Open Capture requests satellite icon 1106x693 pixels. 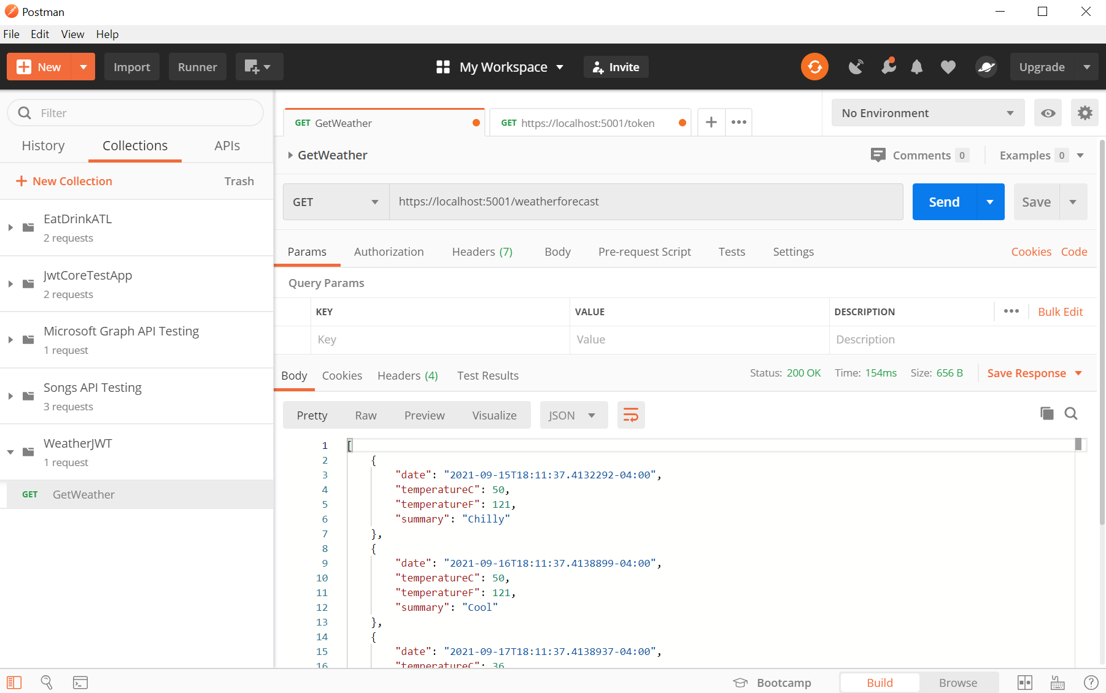[856, 67]
